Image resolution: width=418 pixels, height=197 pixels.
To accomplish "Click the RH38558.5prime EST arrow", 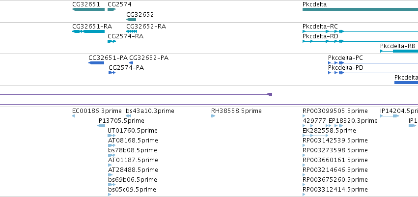I will point(213,116).
